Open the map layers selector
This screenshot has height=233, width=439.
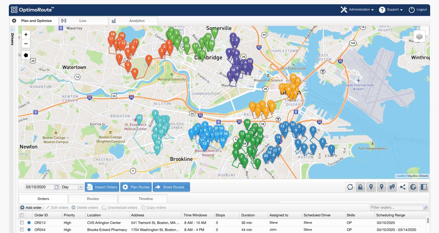[419, 36]
